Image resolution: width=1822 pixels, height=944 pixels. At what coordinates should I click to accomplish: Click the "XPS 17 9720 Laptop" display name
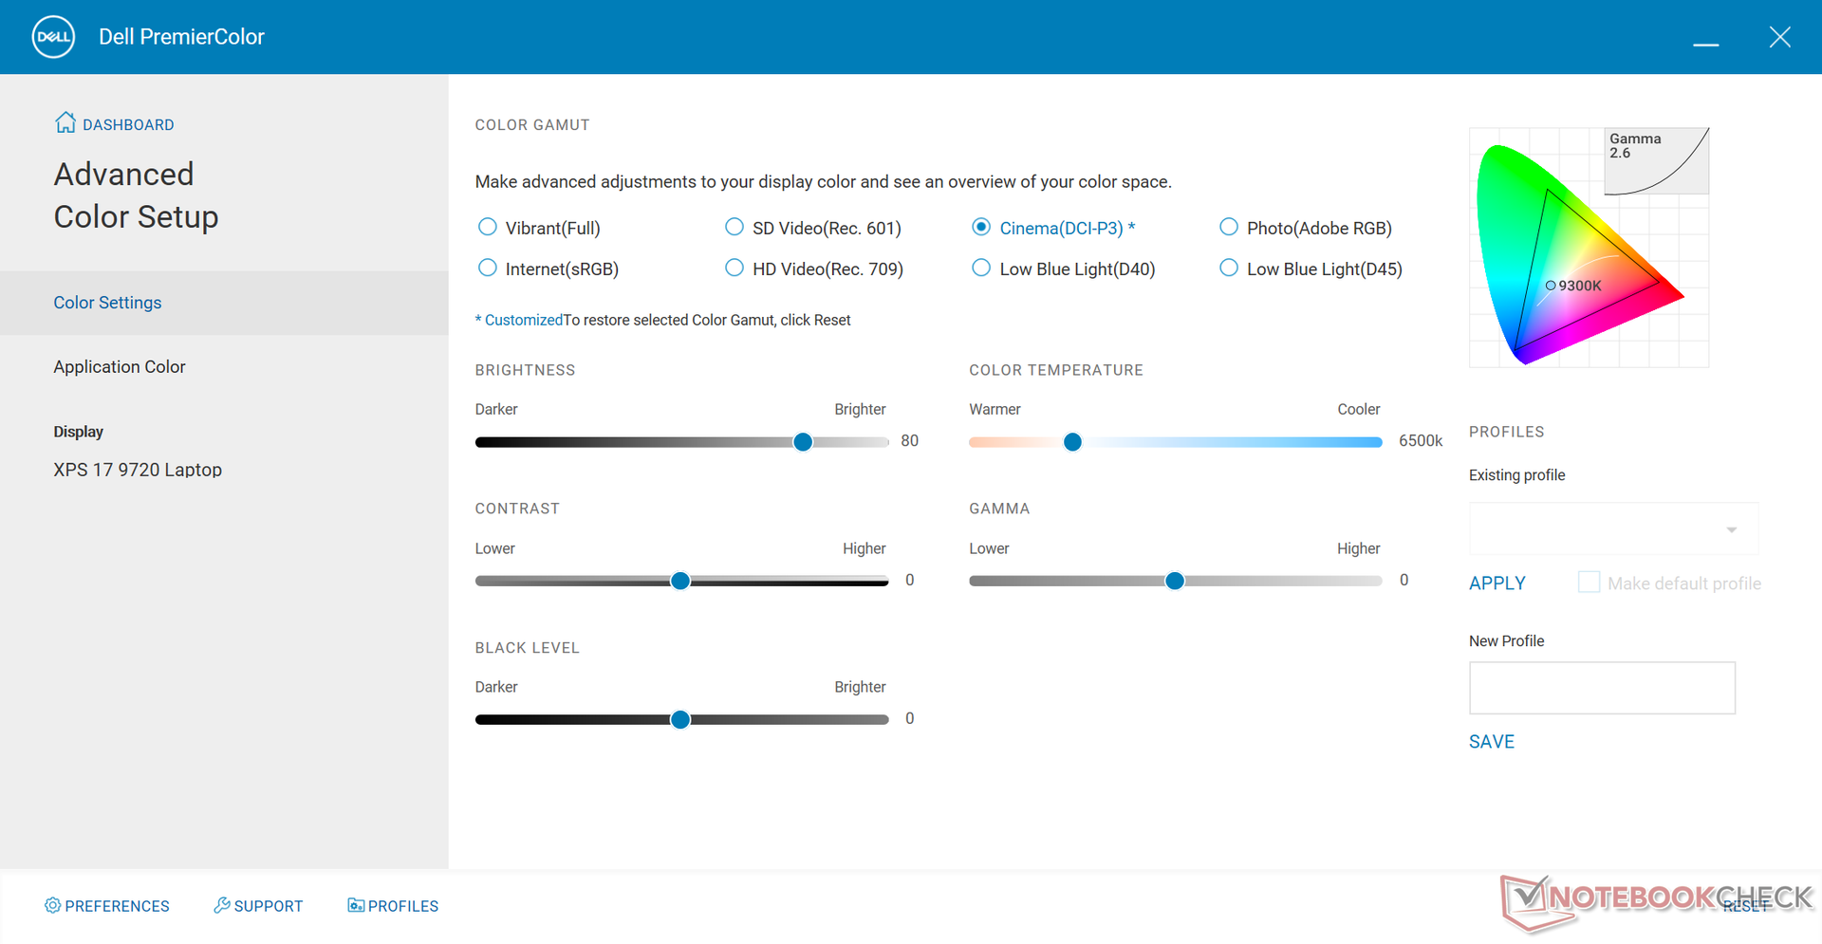tap(138, 470)
